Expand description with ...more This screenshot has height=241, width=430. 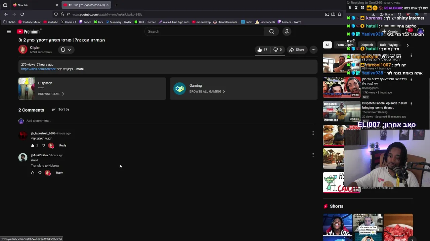point(79,69)
